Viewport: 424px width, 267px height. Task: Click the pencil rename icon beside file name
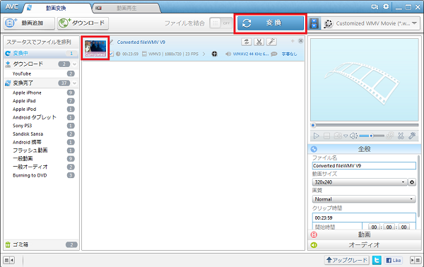tap(111, 42)
